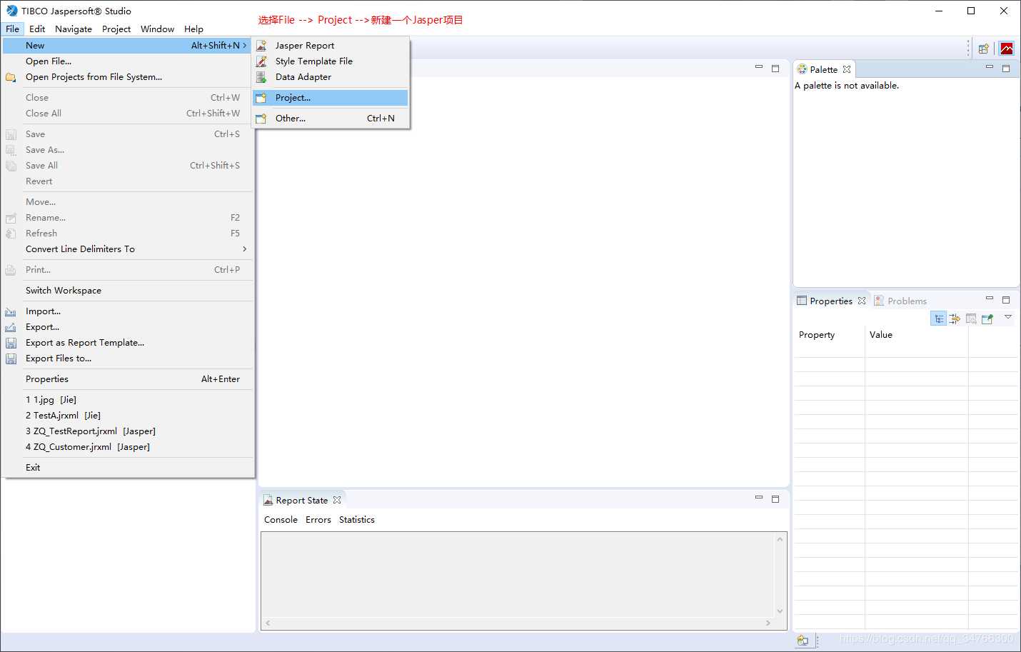Pin Properties view to selection
The width and height of the screenshot is (1021, 652).
(x=987, y=319)
